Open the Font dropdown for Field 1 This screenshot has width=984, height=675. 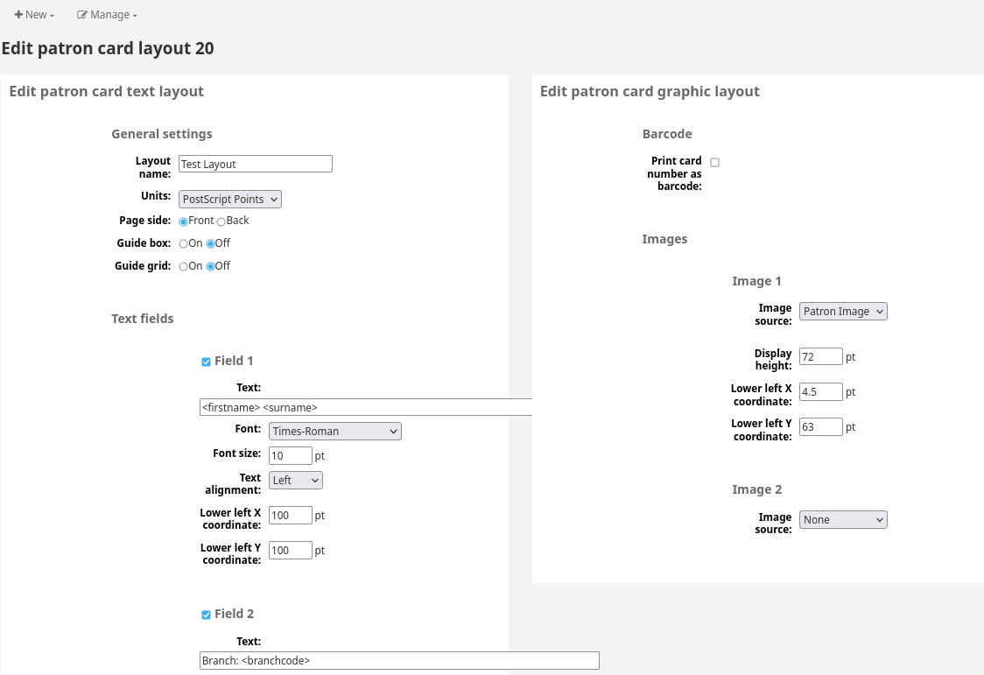point(334,431)
